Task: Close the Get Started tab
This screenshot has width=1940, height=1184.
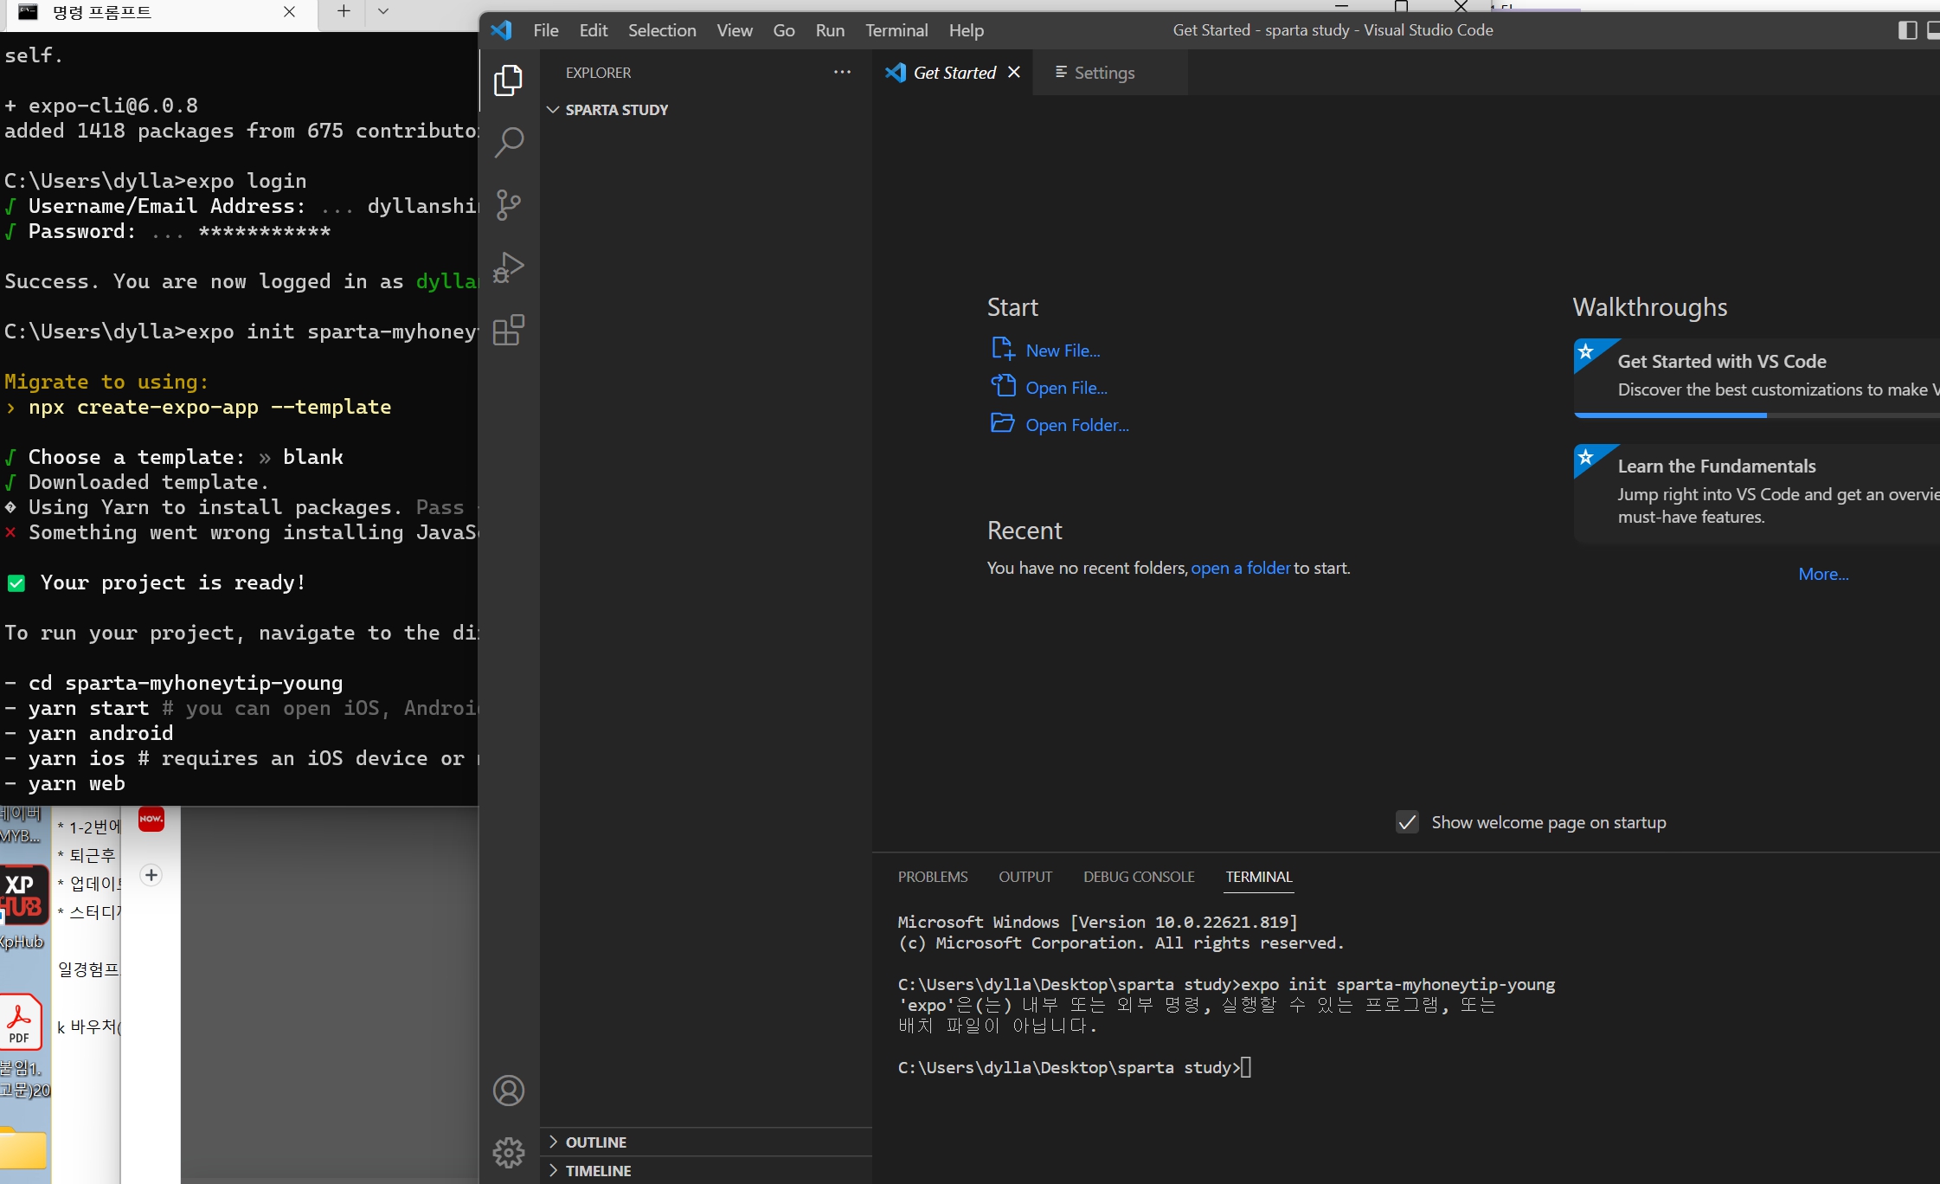Action: coord(1014,73)
